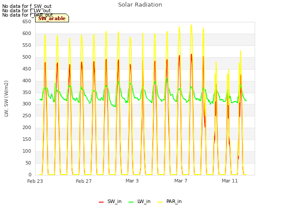Click the 'No data for f_SW_out' message
Viewport: 281px width, 210px height.
[x=27, y=7]
